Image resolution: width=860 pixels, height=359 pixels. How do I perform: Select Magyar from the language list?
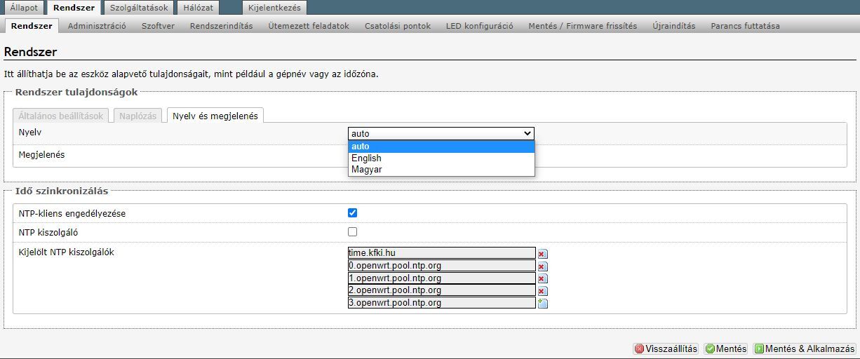[x=441, y=169]
